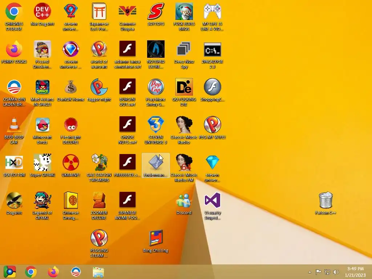The image size is (372, 279).
Task: Click the Obama logo taskbar icon
Action: [76, 272]
